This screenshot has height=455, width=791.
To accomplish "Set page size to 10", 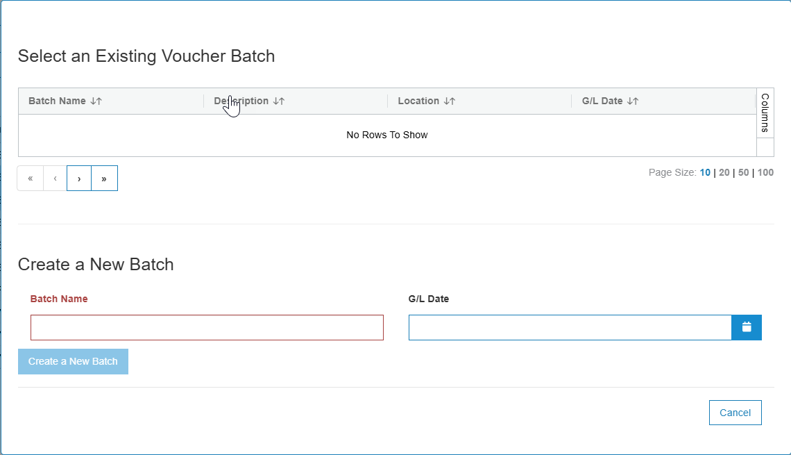I will point(705,172).
